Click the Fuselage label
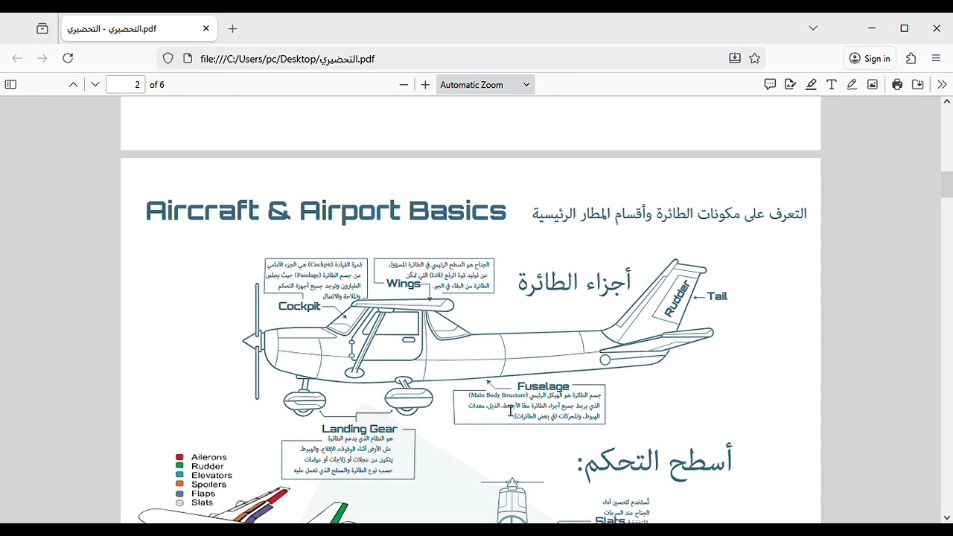953x536 pixels. pyautogui.click(x=543, y=386)
